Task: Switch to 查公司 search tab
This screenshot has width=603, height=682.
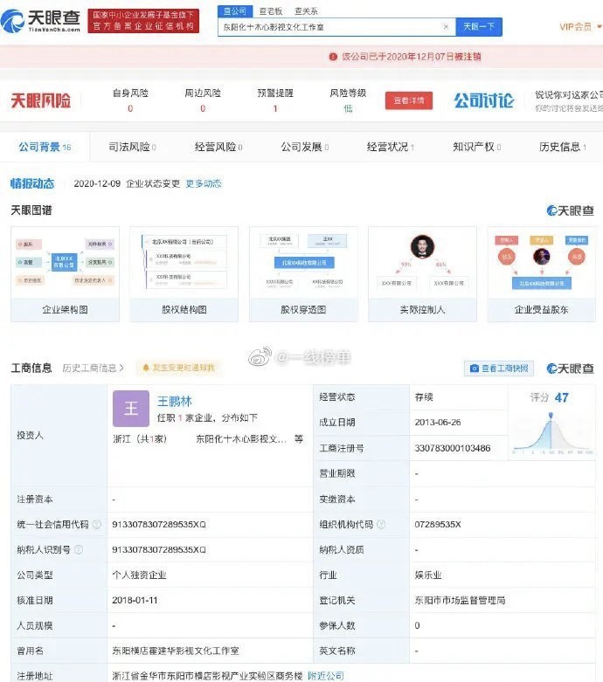Action: (x=235, y=11)
